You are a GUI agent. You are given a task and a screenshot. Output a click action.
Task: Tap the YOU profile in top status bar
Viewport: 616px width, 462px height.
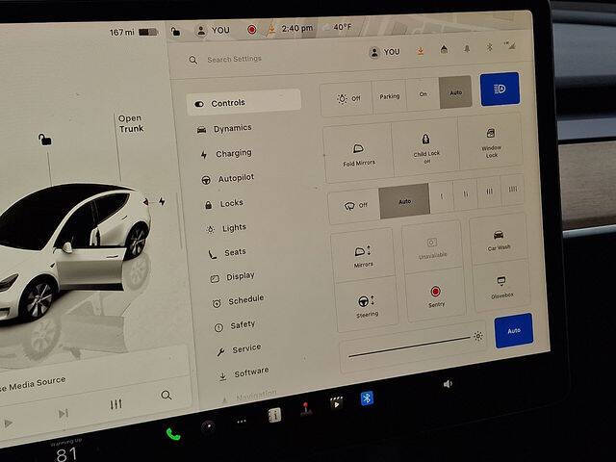point(213,31)
